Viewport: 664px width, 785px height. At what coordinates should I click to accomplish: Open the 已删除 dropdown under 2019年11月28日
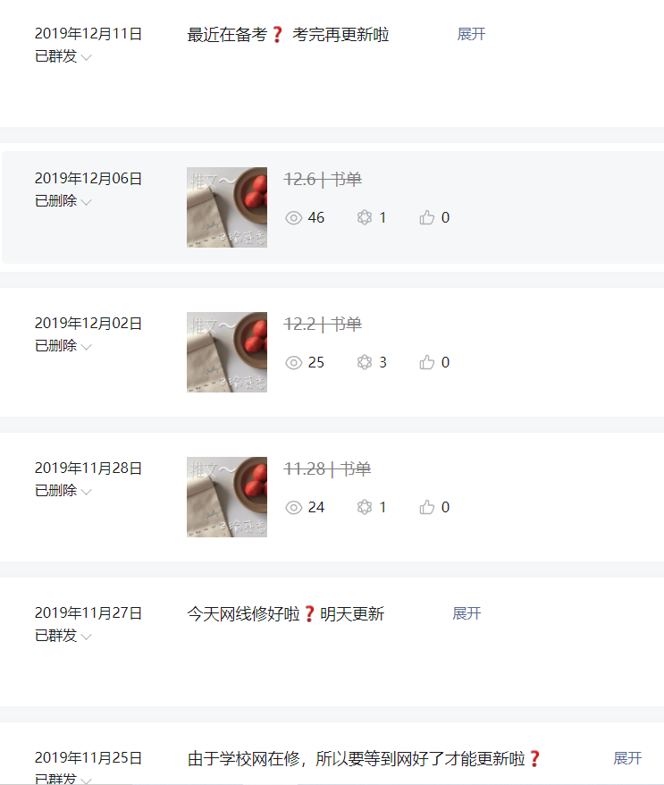click(x=63, y=491)
